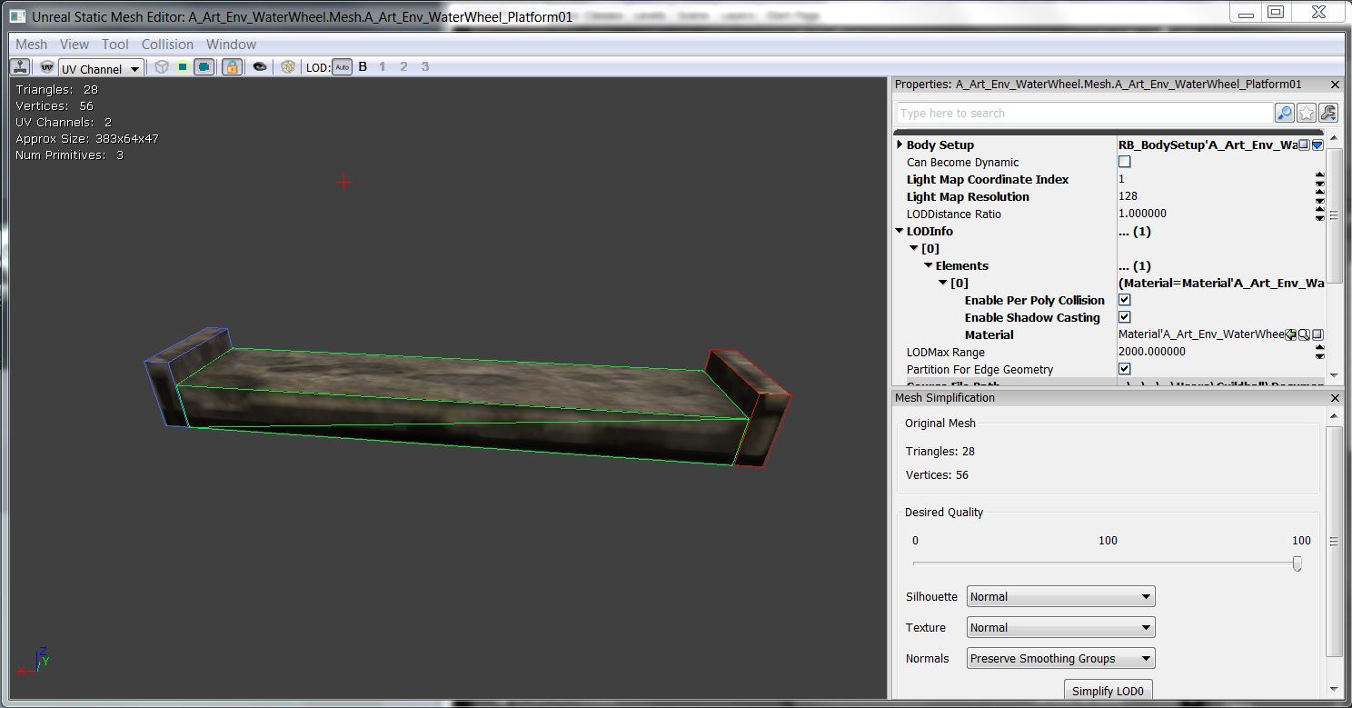Viewport: 1352px width, 708px height.
Task: Toggle Partition For Edge Geometry checkbox
Action: point(1124,369)
